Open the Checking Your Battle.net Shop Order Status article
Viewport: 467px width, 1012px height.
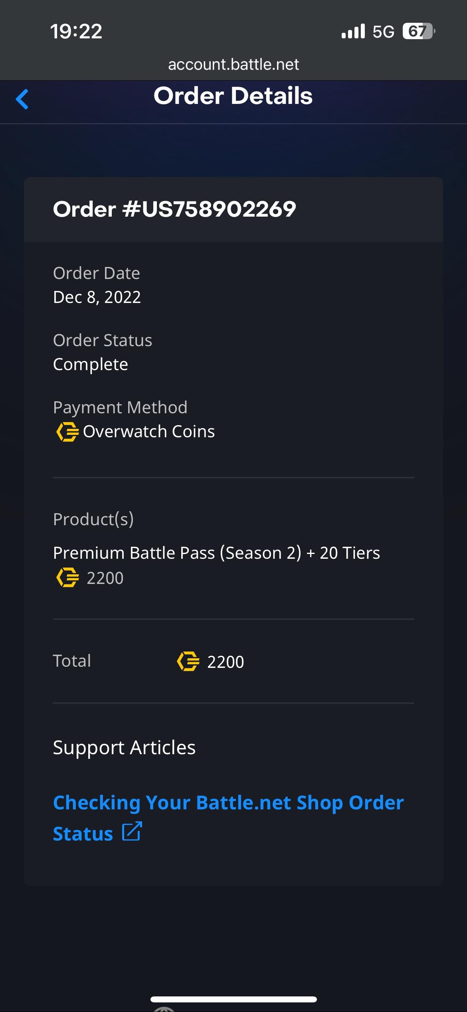[228, 803]
